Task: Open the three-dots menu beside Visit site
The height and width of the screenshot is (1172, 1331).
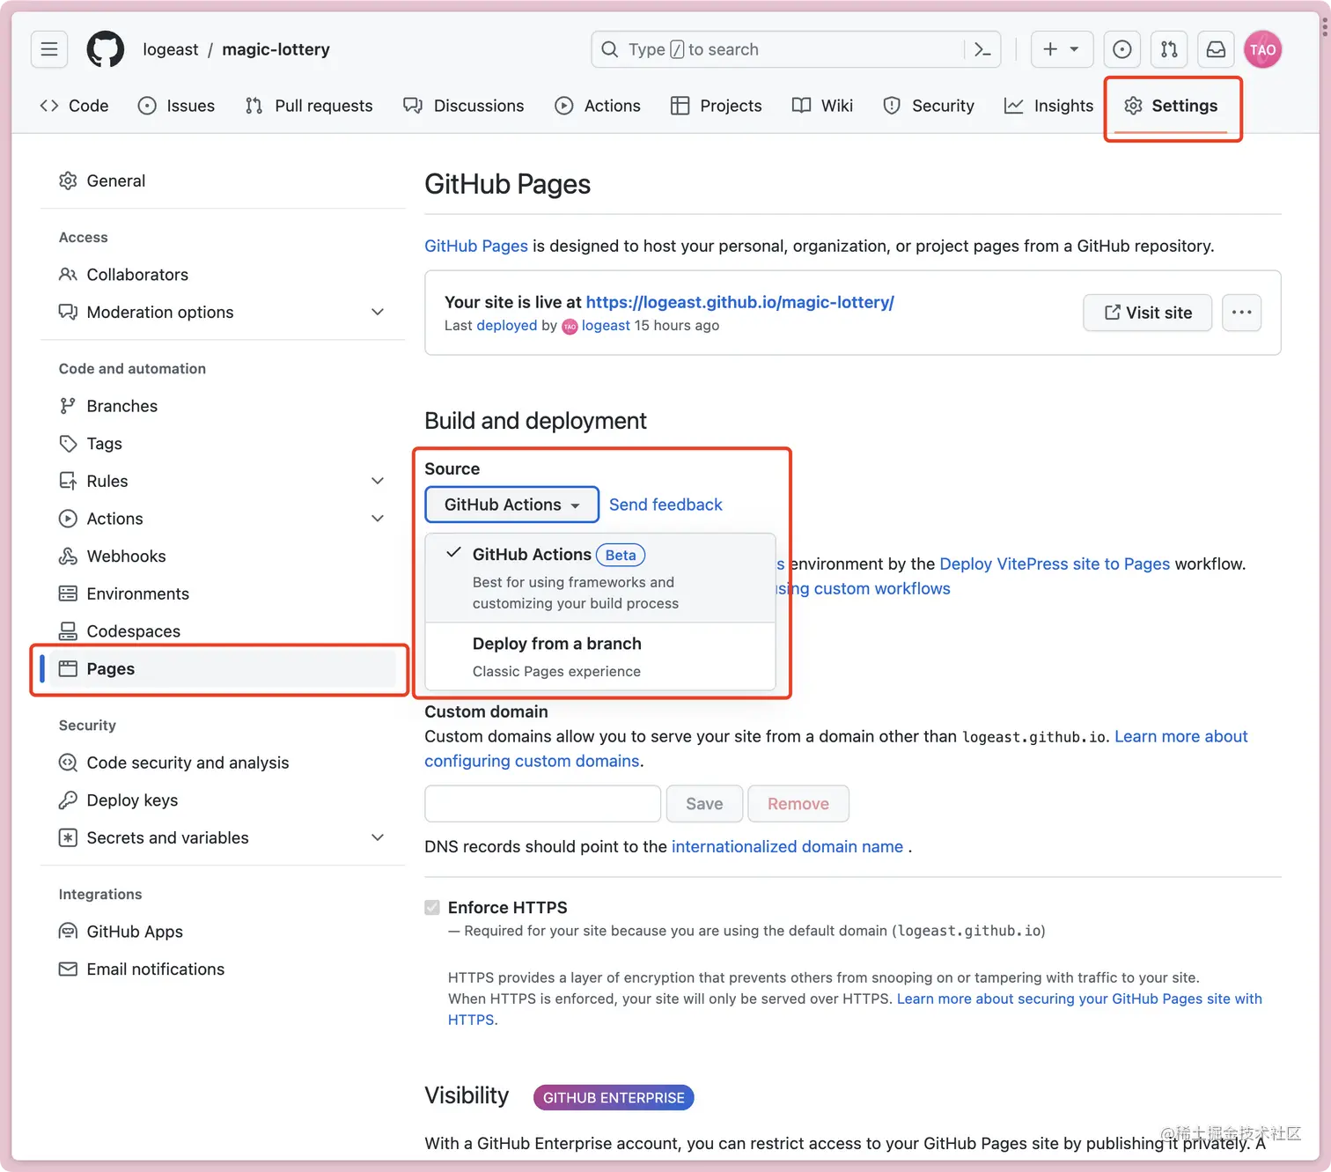Action: point(1241,313)
